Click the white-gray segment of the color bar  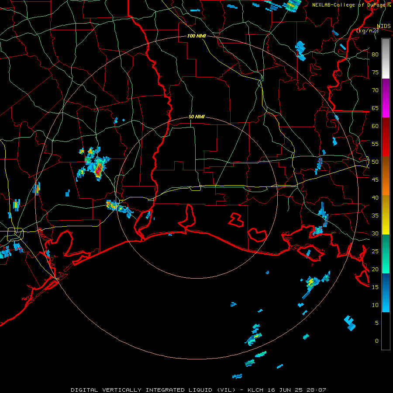[386, 59]
